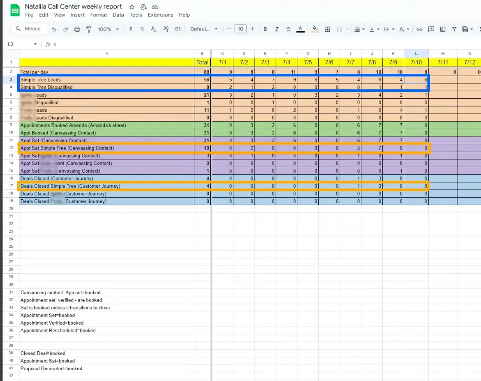Click the print icon
This screenshot has height=381, width=481.
point(77,29)
